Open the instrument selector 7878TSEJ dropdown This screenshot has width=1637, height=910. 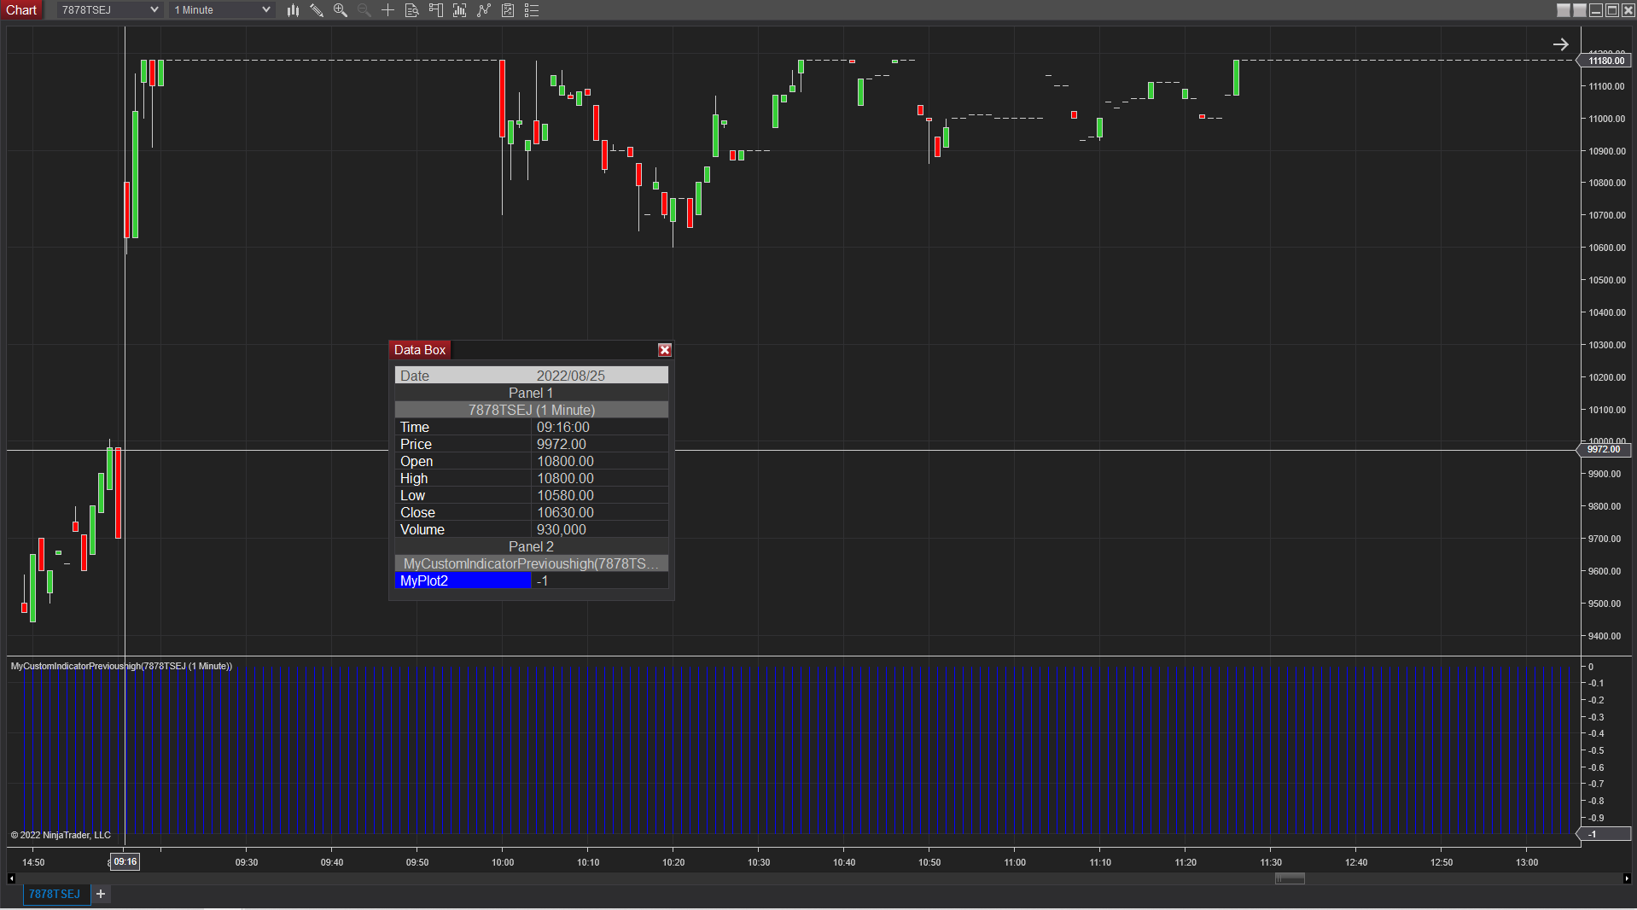coord(109,10)
